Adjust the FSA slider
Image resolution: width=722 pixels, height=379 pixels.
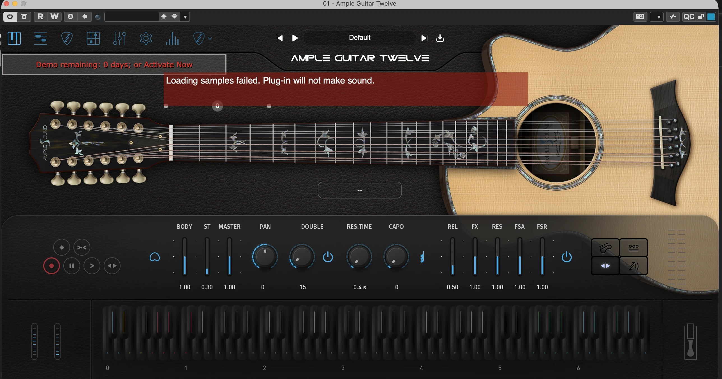[x=520, y=256]
